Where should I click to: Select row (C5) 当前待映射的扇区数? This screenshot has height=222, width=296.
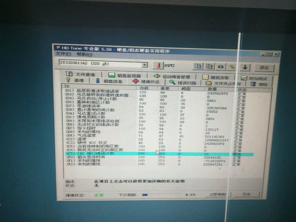[158, 146]
